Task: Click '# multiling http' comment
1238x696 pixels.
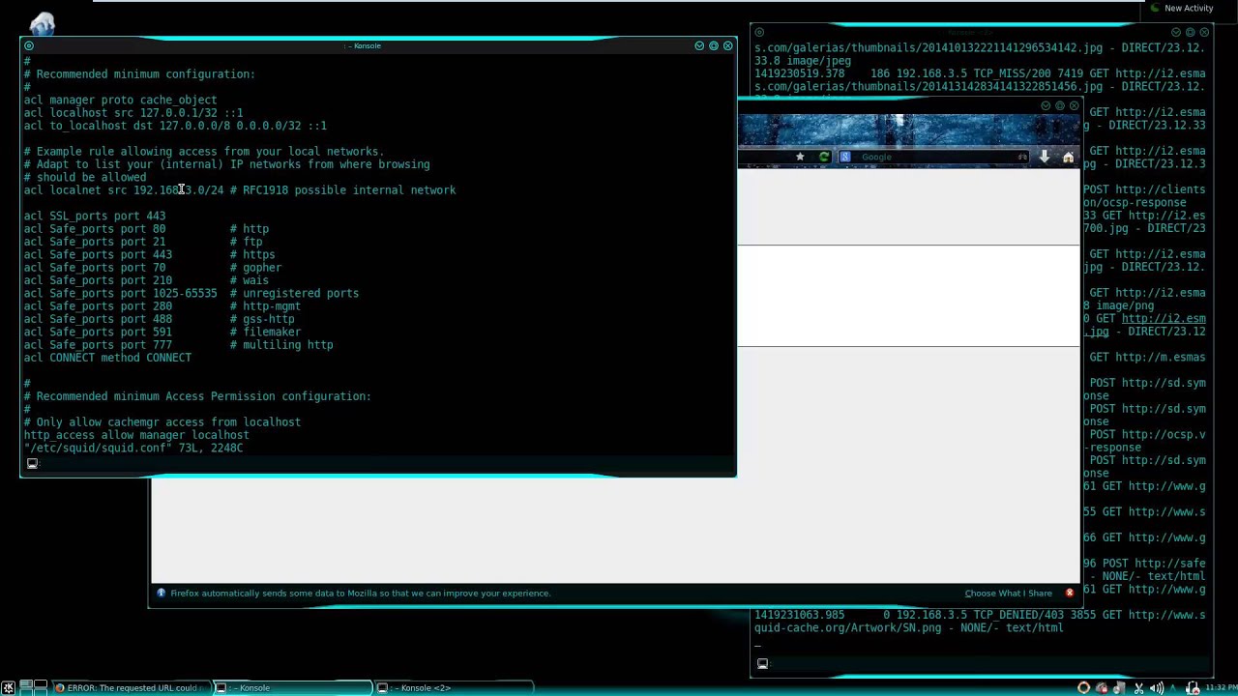Action: tap(282, 345)
